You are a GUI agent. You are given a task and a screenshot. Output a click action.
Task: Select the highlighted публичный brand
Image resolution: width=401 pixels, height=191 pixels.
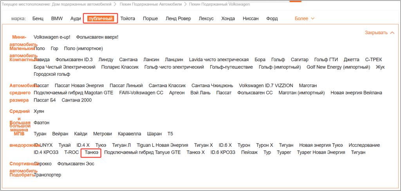click(100, 18)
